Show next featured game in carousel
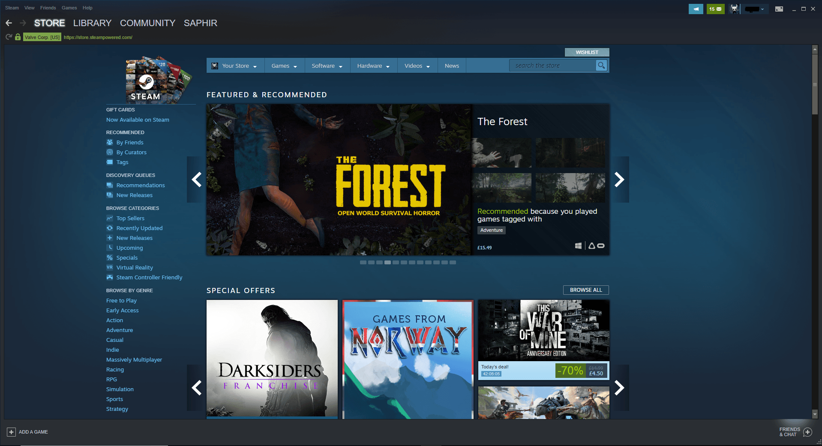Viewport: 822px width, 446px height. coord(619,180)
